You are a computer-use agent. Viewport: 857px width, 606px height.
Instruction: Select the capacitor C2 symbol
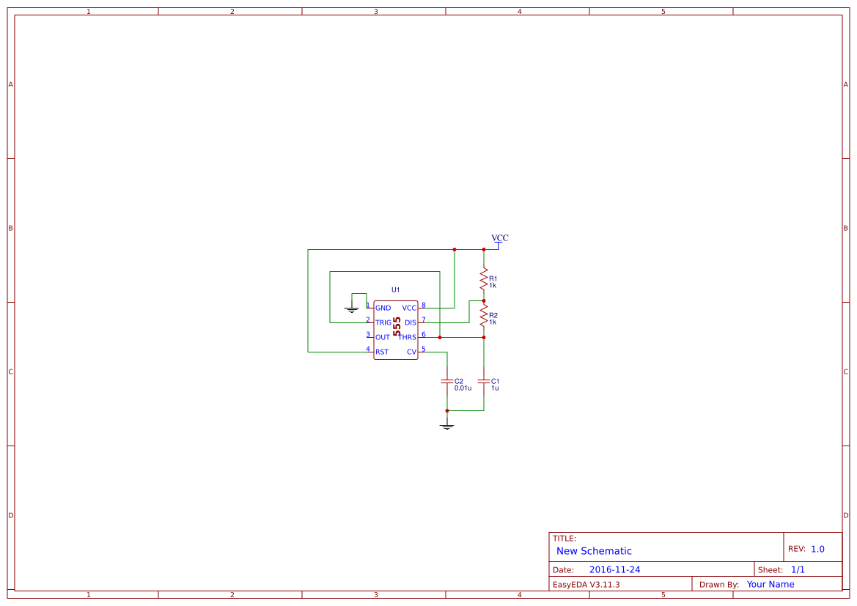pyautogui.click(x=447, y=382)
